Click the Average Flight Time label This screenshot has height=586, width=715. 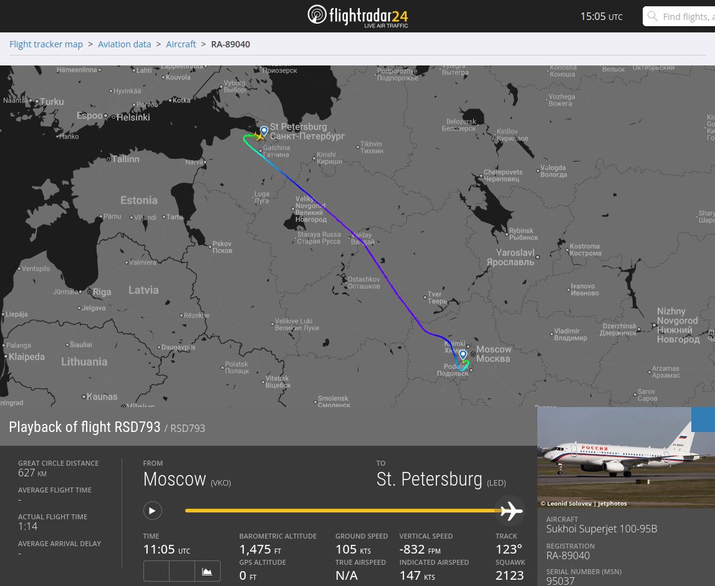point(55,490)
